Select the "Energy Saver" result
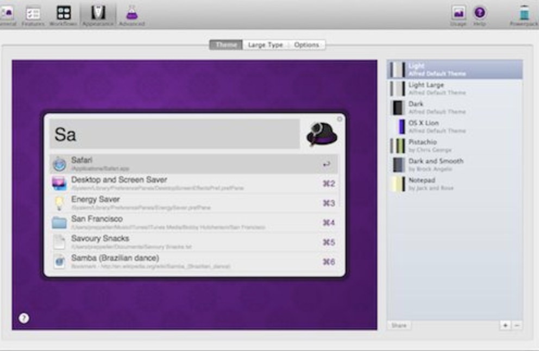 [x=194, y=203]
